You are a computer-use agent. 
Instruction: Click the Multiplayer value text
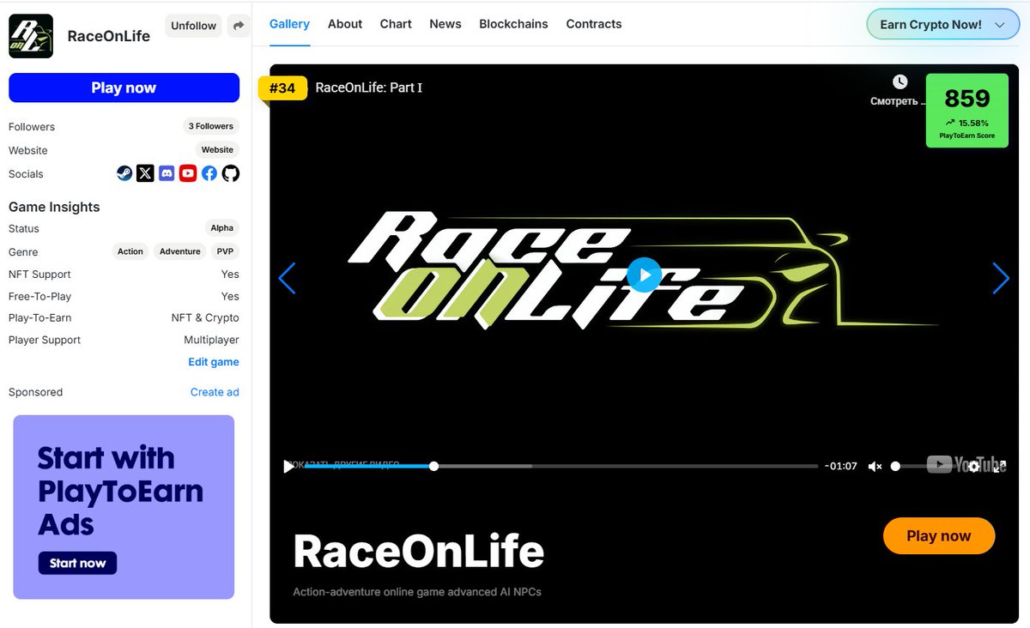coord(211,340)
